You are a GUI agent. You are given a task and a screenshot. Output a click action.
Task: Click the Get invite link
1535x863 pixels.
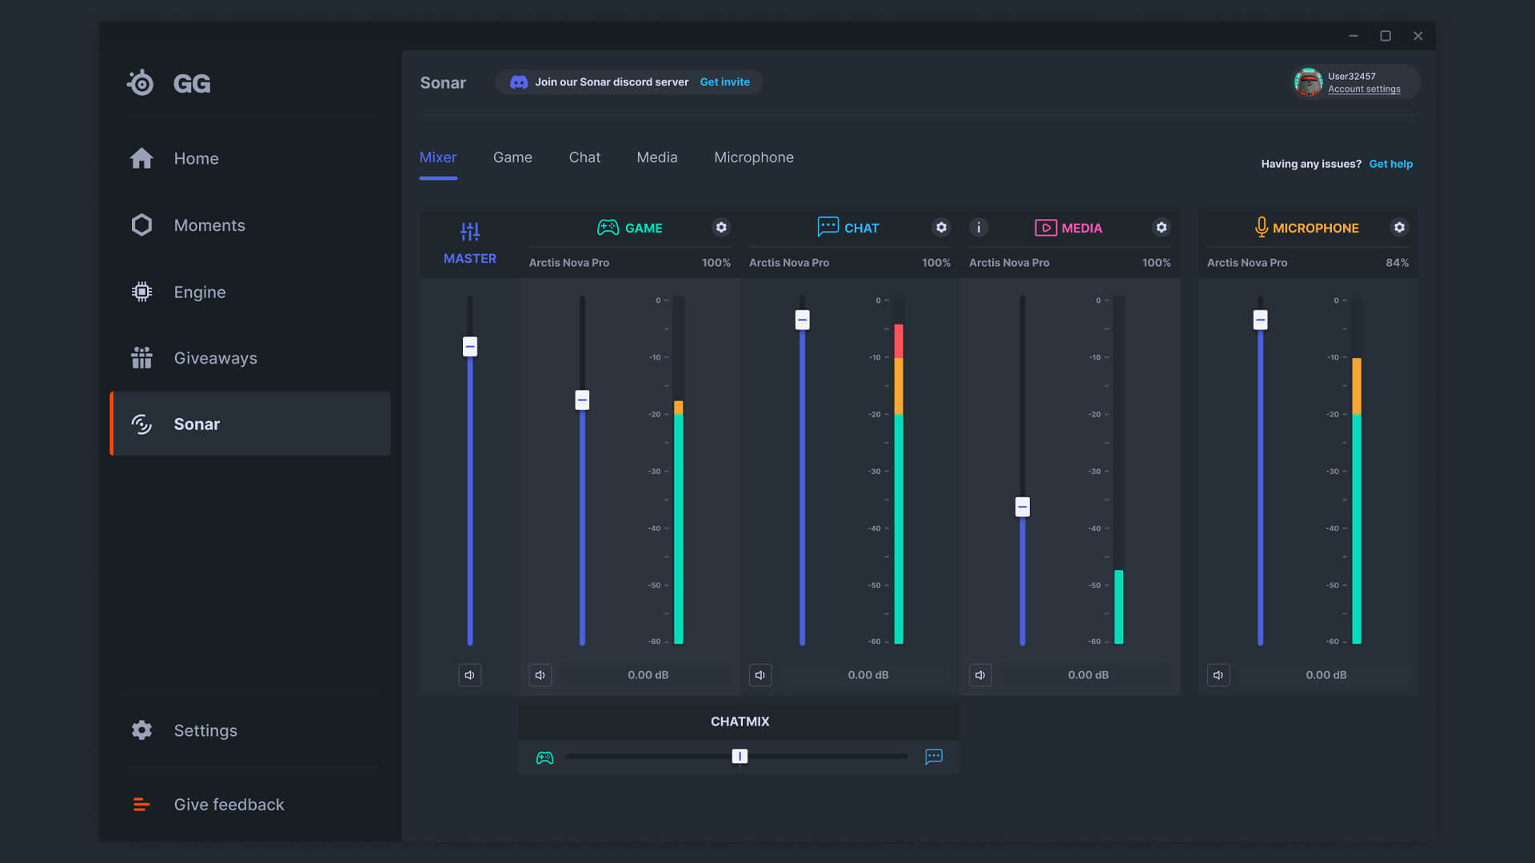point(725,82)
